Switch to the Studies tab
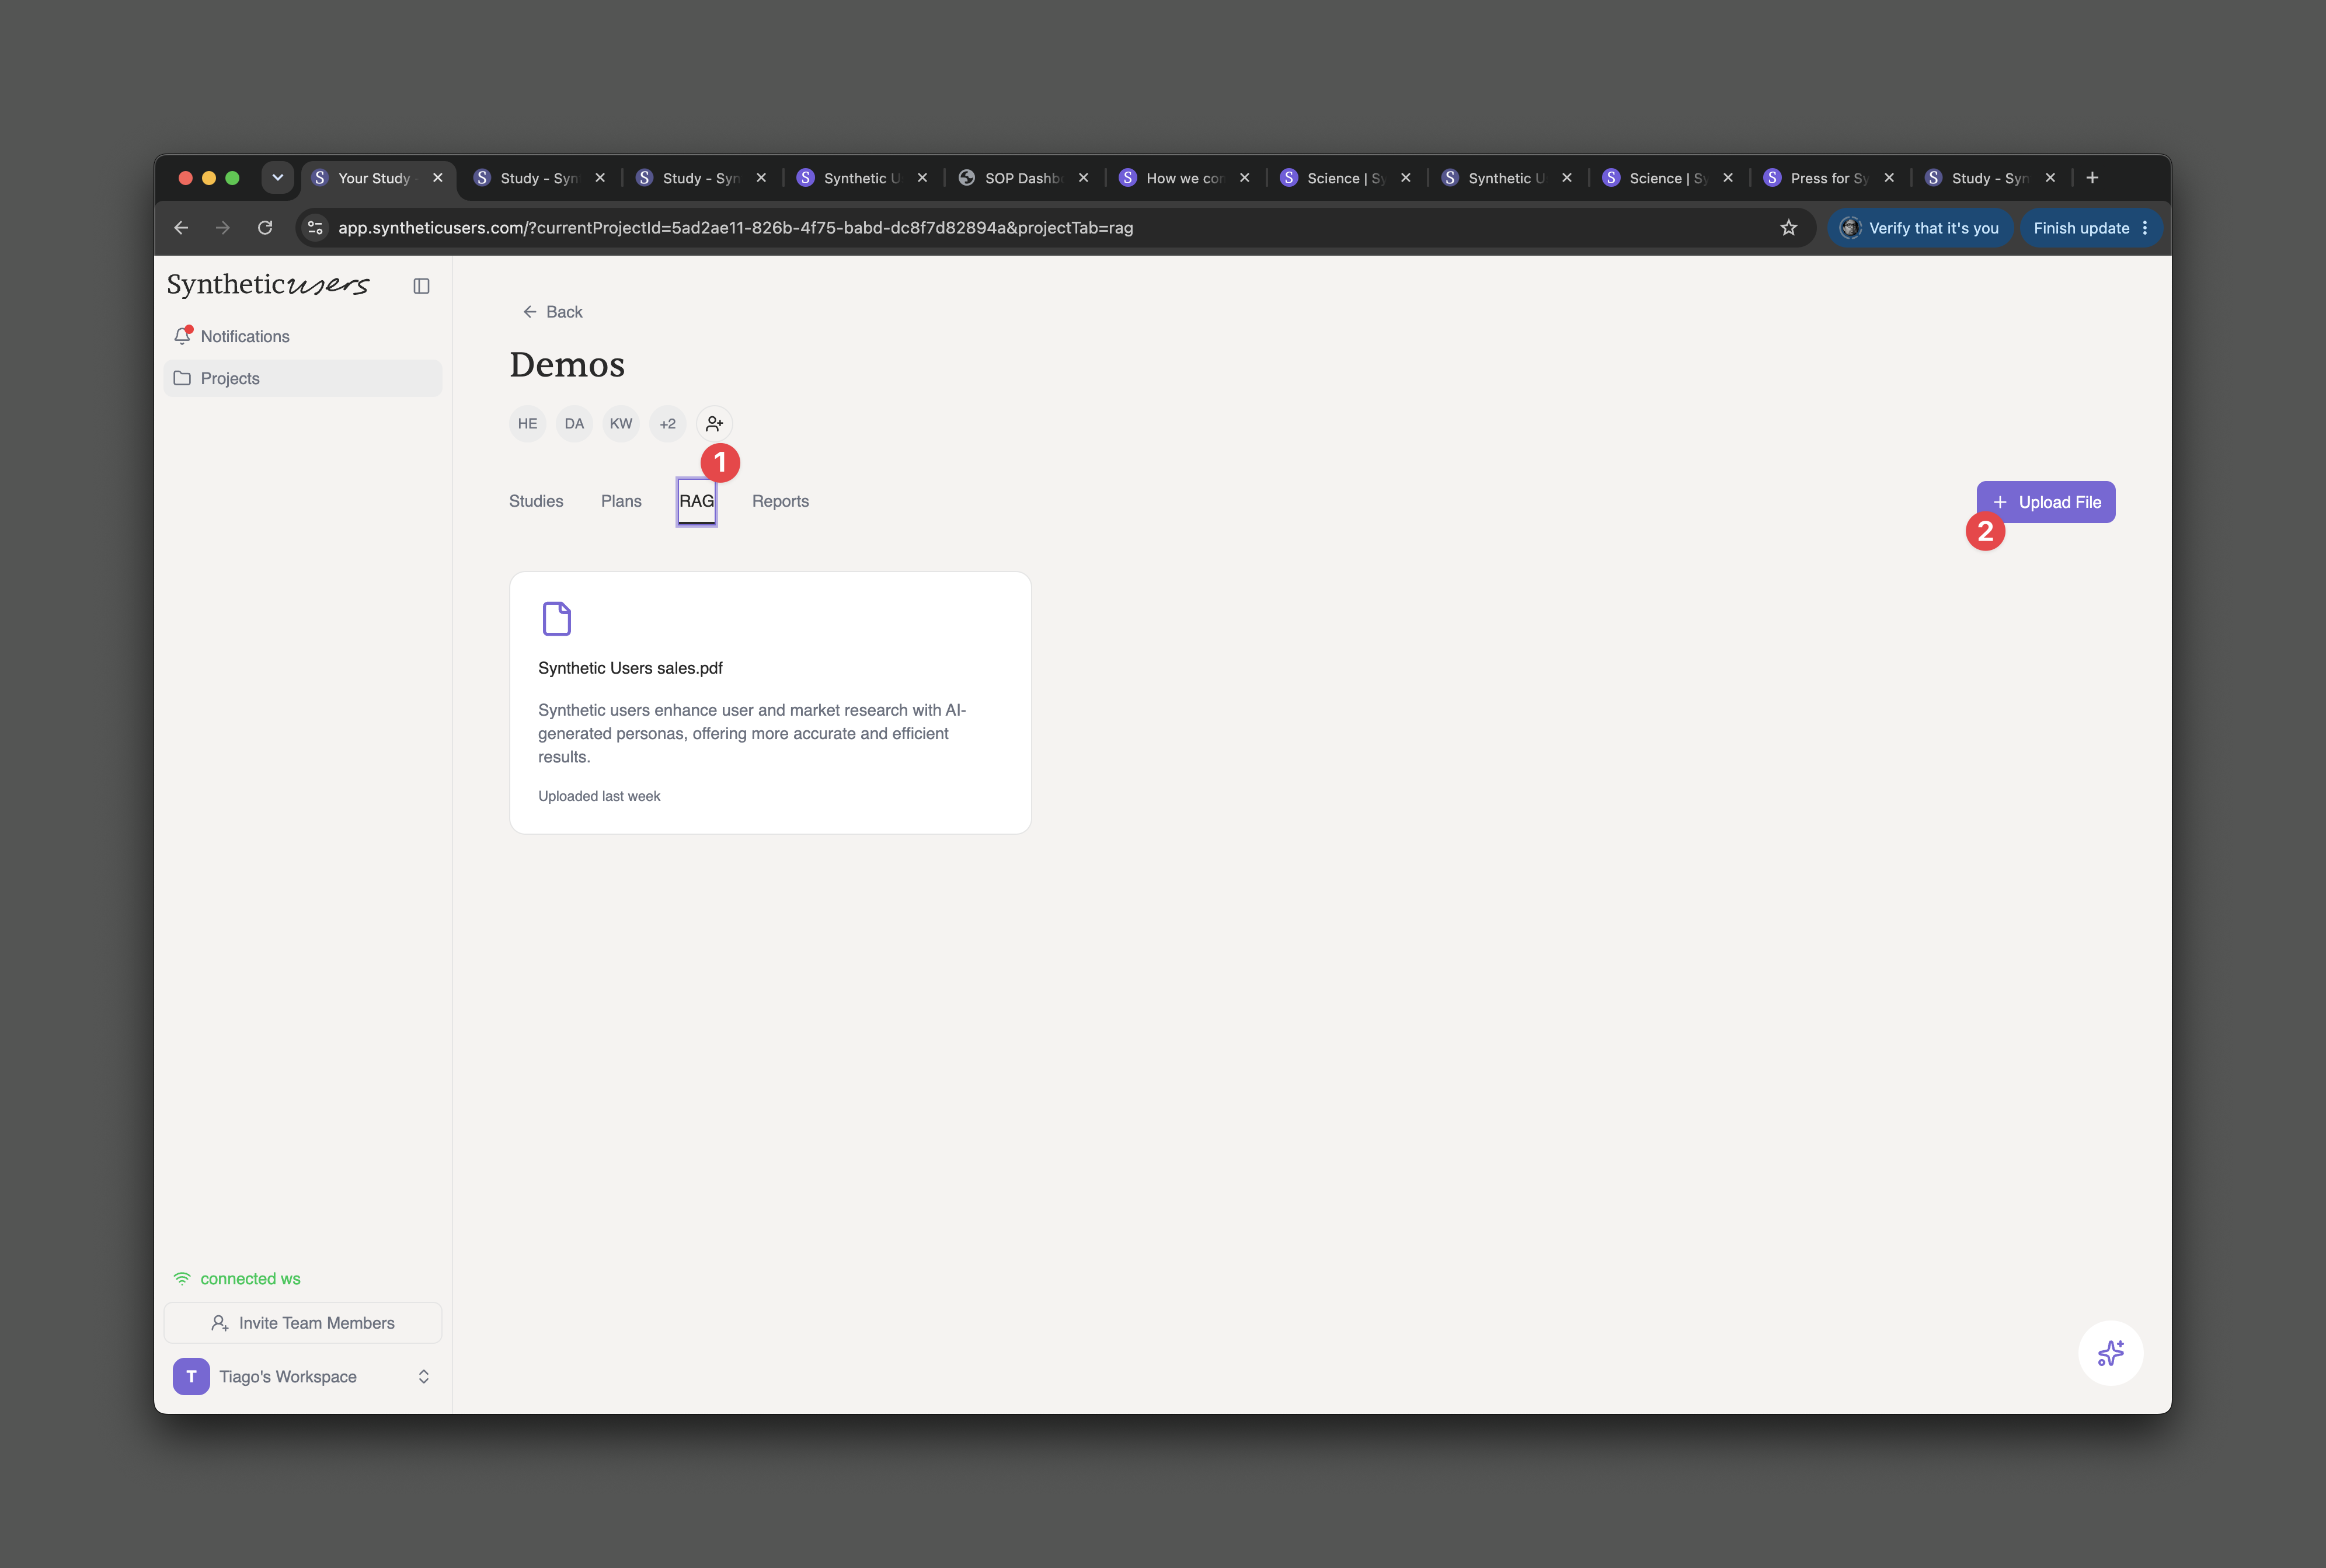The image size is (2326, 1568). pos(536,501)
